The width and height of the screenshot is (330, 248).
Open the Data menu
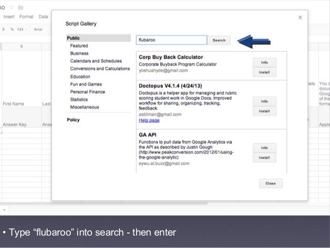[43, 17]
